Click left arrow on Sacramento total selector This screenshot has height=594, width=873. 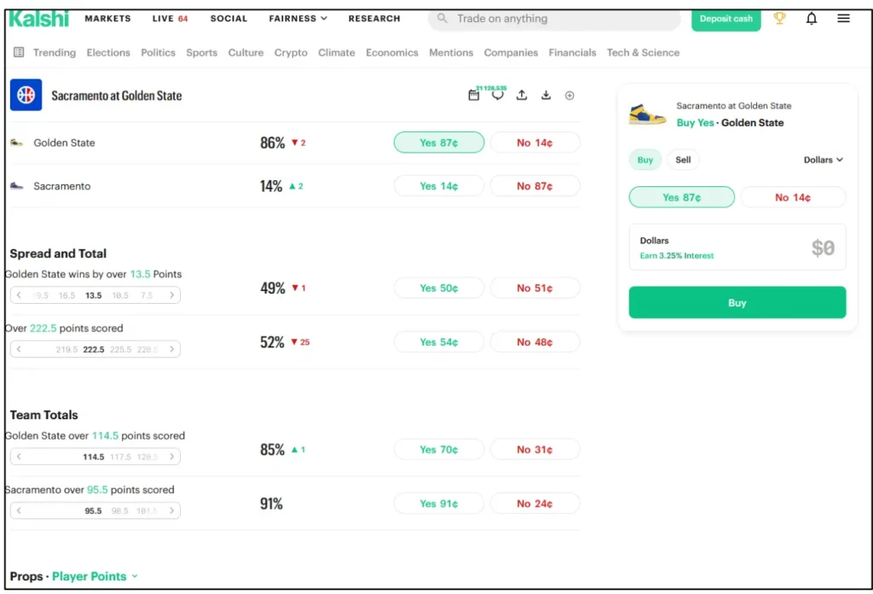[19, 511]
